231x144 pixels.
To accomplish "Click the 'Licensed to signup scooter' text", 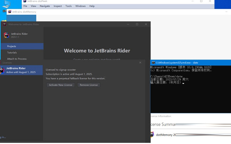I will coord(61,70).
